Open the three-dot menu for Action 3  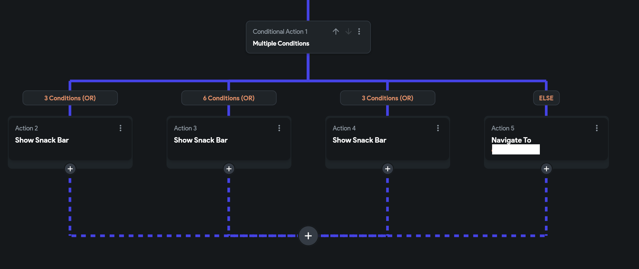point(279,128)
